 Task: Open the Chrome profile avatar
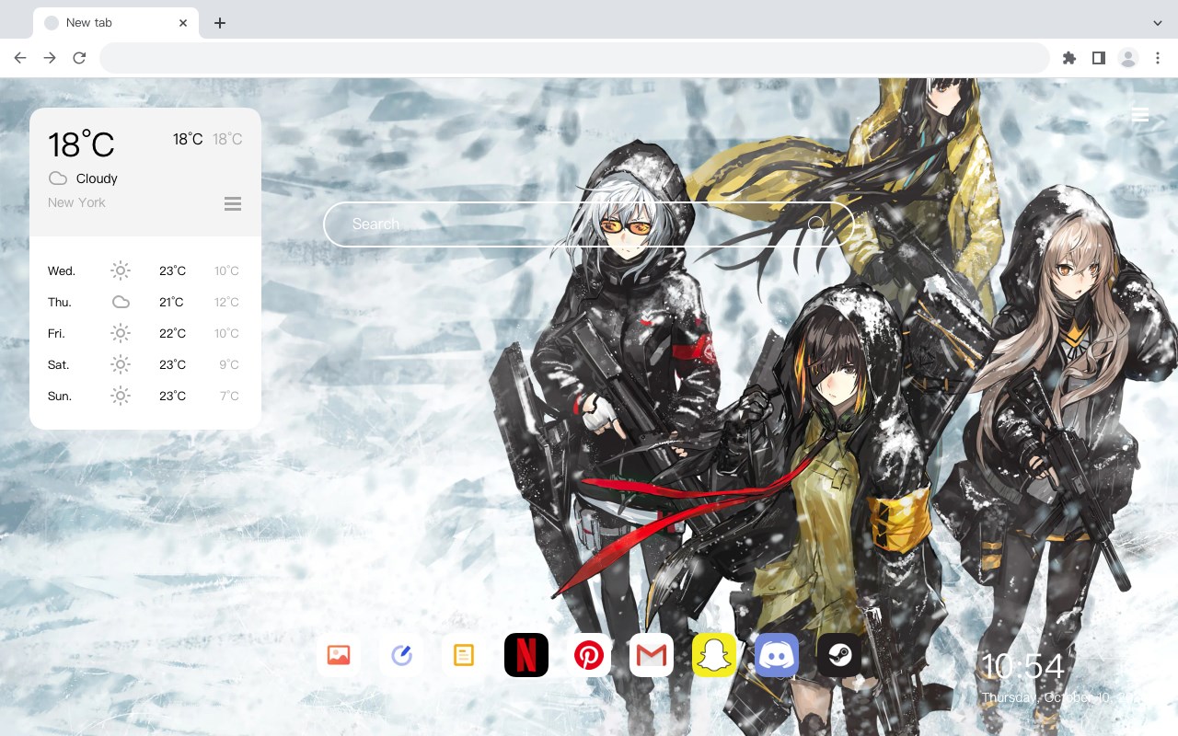pos(1127,58)
